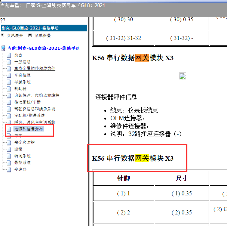
Task: Open 诊断概述、起始点和编程 chapter
Action: [x=37, y=95]
